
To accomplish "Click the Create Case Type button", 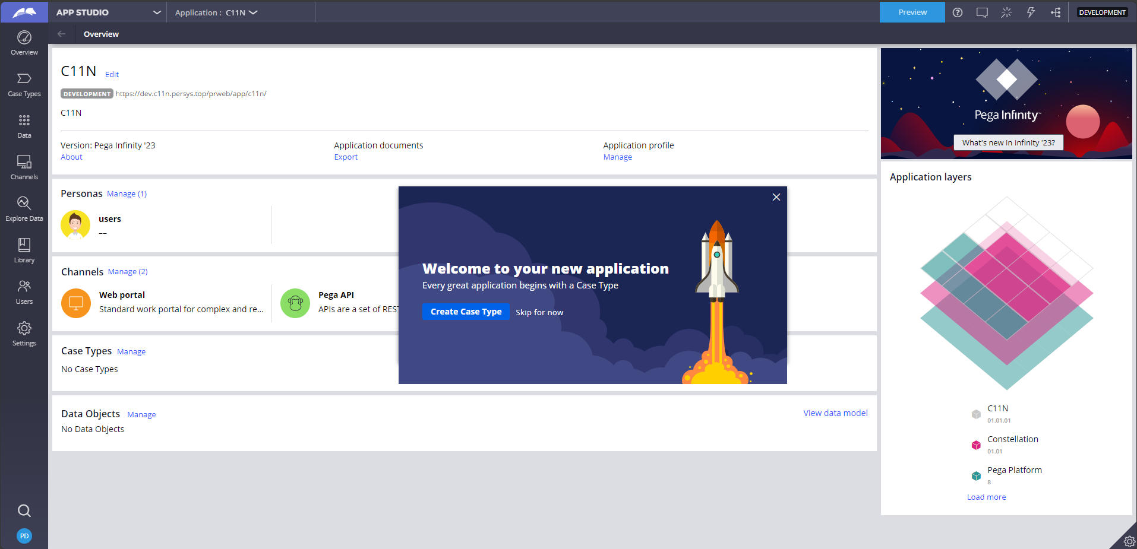I will coord(466,312).
